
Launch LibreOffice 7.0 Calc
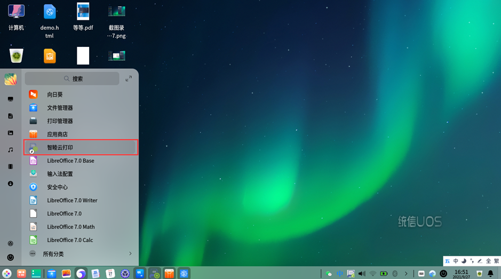click(81, 240)
